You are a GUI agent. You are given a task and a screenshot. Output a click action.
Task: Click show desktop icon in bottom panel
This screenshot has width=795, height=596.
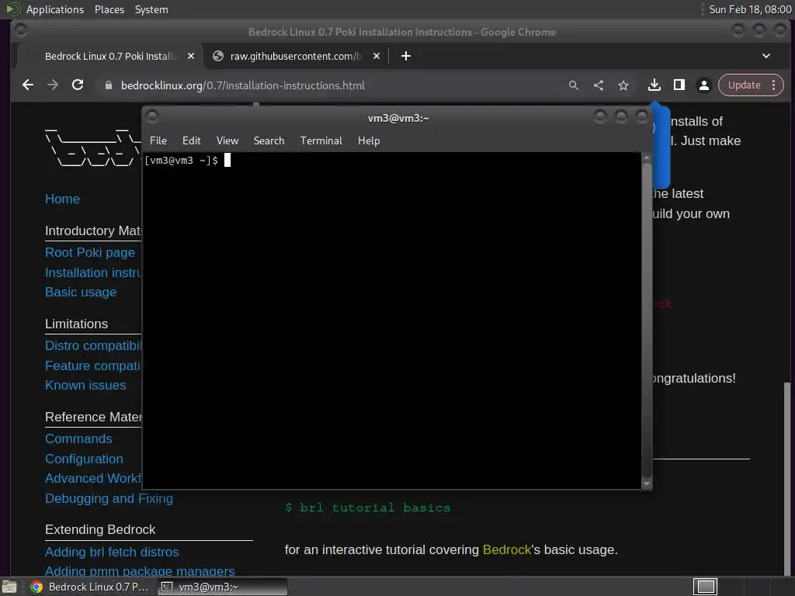point(9,587)
